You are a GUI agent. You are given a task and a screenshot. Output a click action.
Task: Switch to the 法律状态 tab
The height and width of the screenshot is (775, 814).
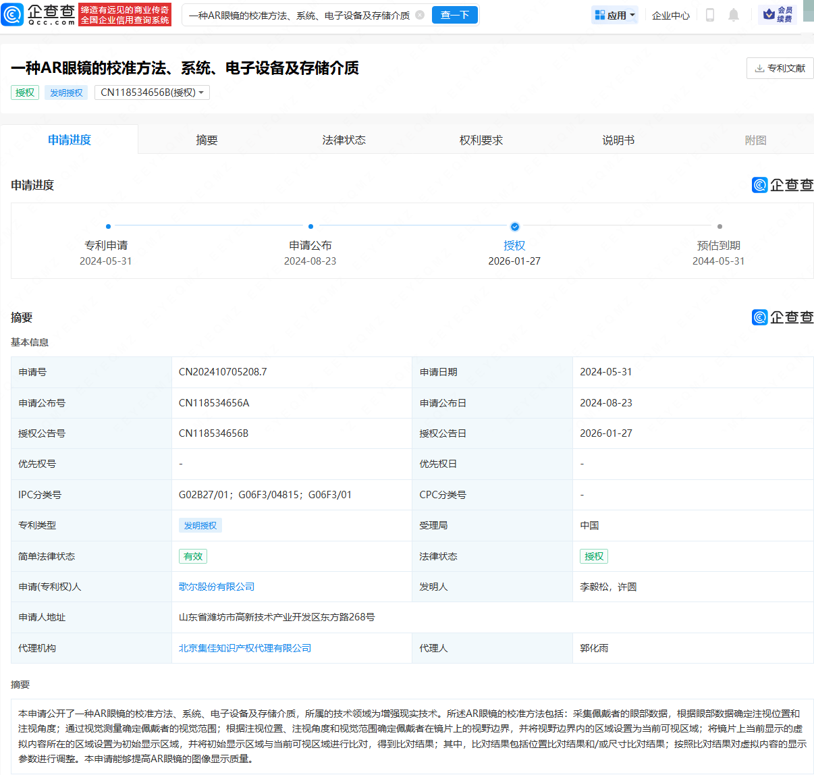[x=344, y=139]
